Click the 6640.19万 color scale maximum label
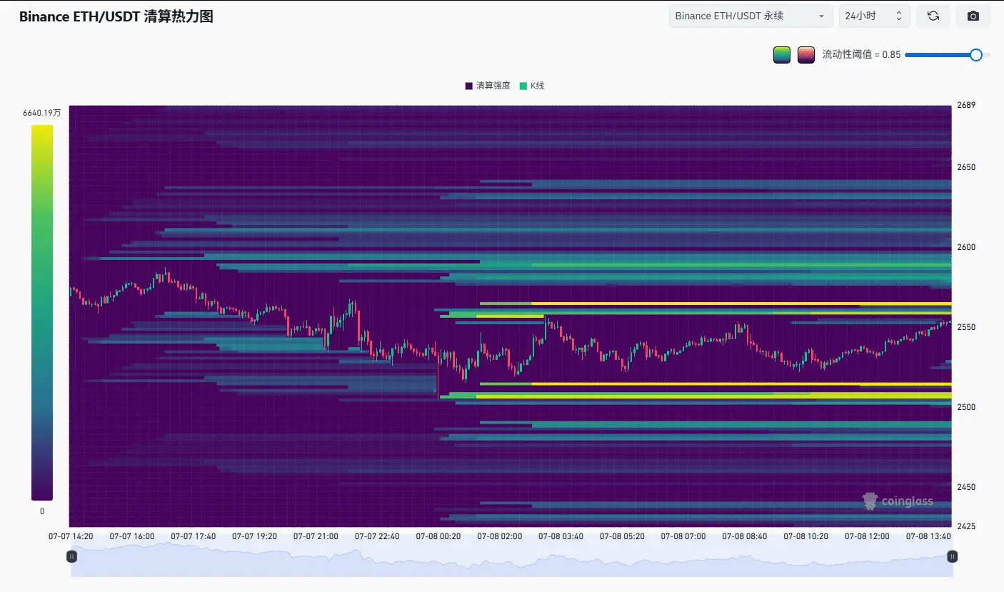This screenshot has height=592, width=1004. click(x=42, y=113)
